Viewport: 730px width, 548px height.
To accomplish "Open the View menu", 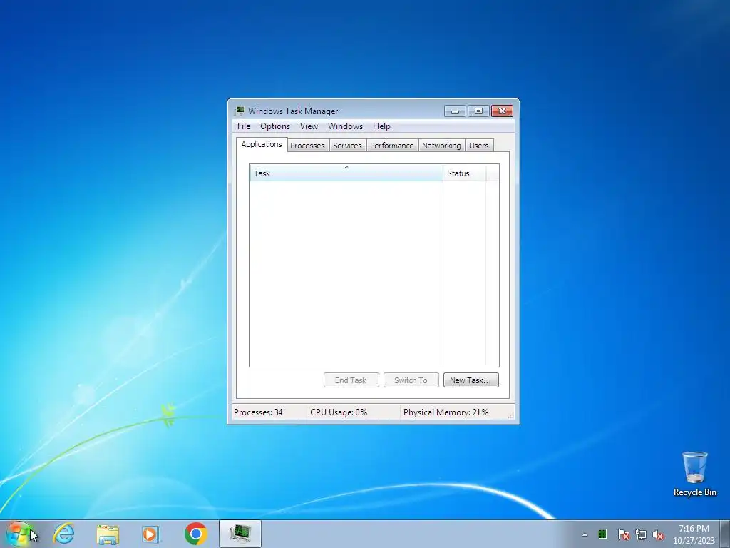I will click(309, 126).
